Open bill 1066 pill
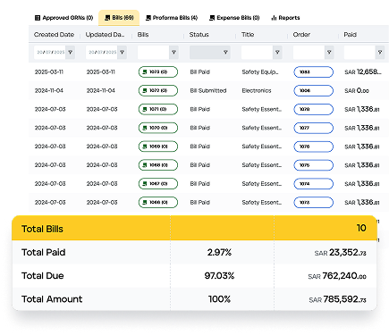 (158, 202)
